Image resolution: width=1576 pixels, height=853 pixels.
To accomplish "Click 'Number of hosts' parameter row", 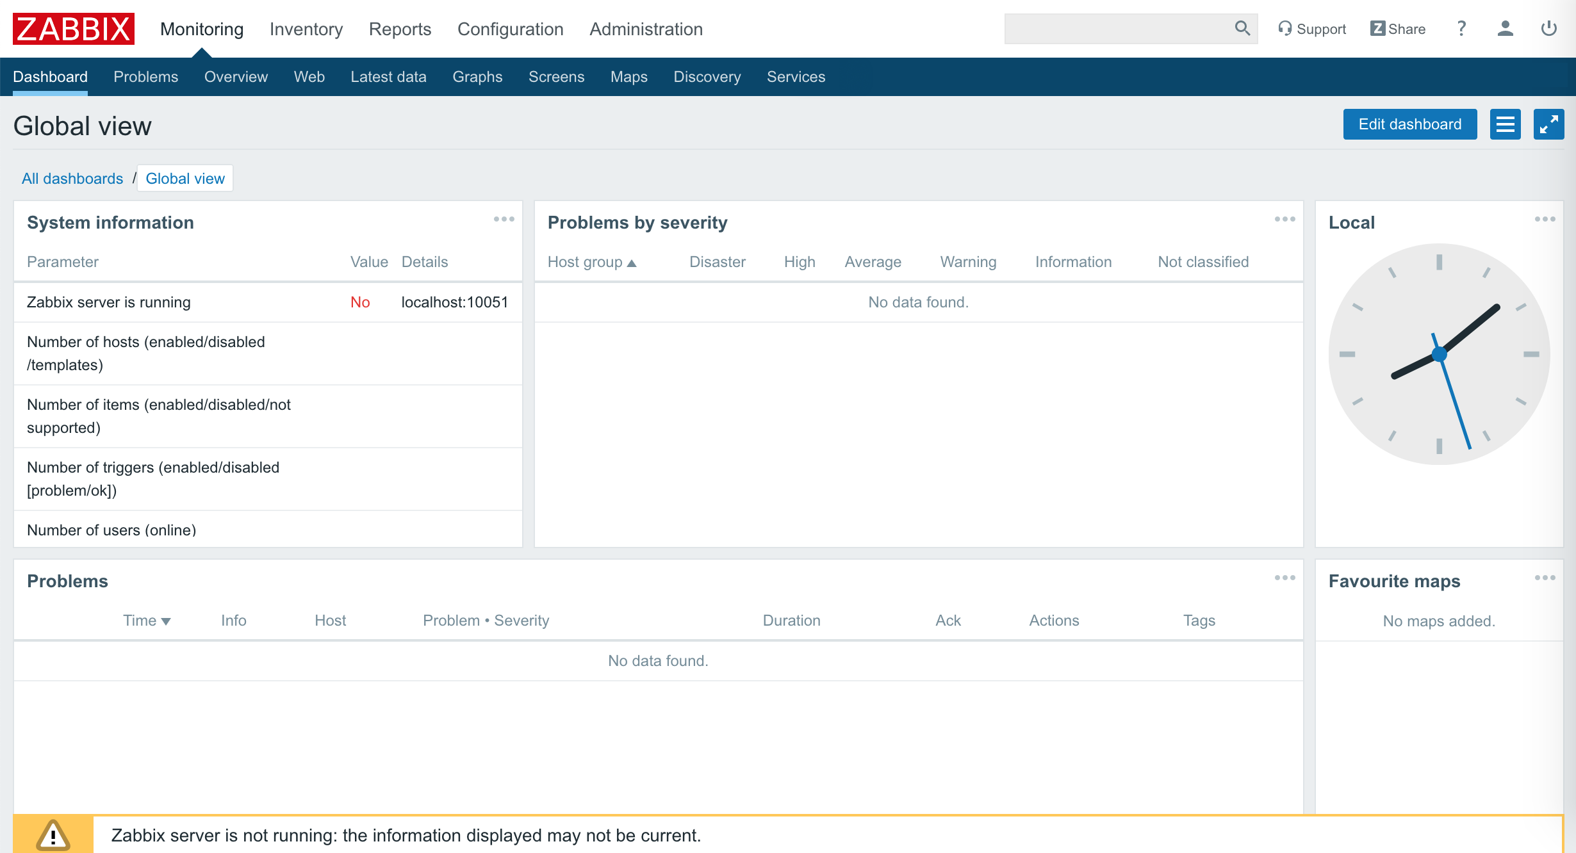I will [x=268, y=353].
